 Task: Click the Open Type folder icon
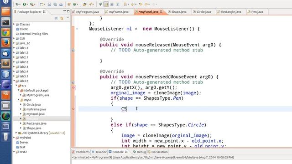tap(84, 4)
